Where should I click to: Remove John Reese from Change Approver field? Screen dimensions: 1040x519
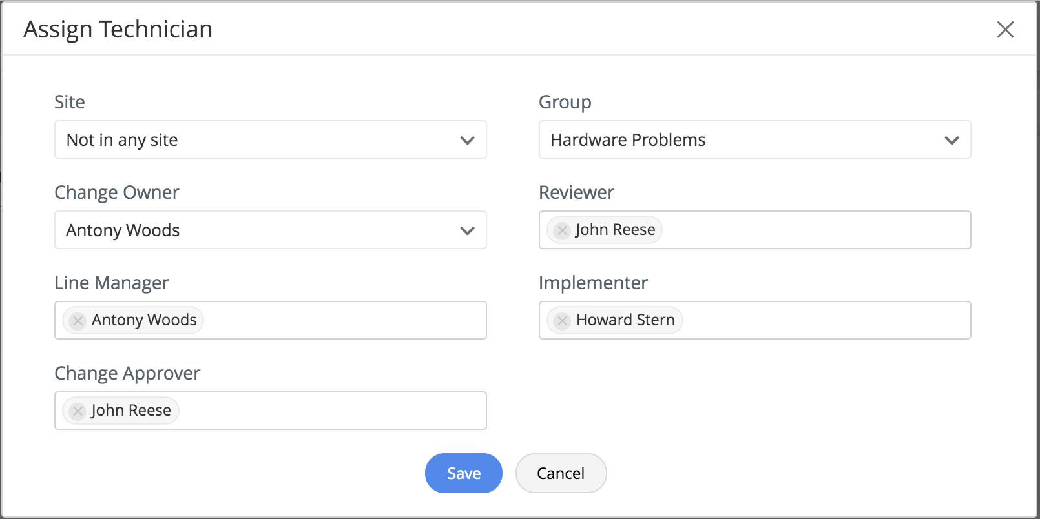pyautogui.click(x=78, y=411)
